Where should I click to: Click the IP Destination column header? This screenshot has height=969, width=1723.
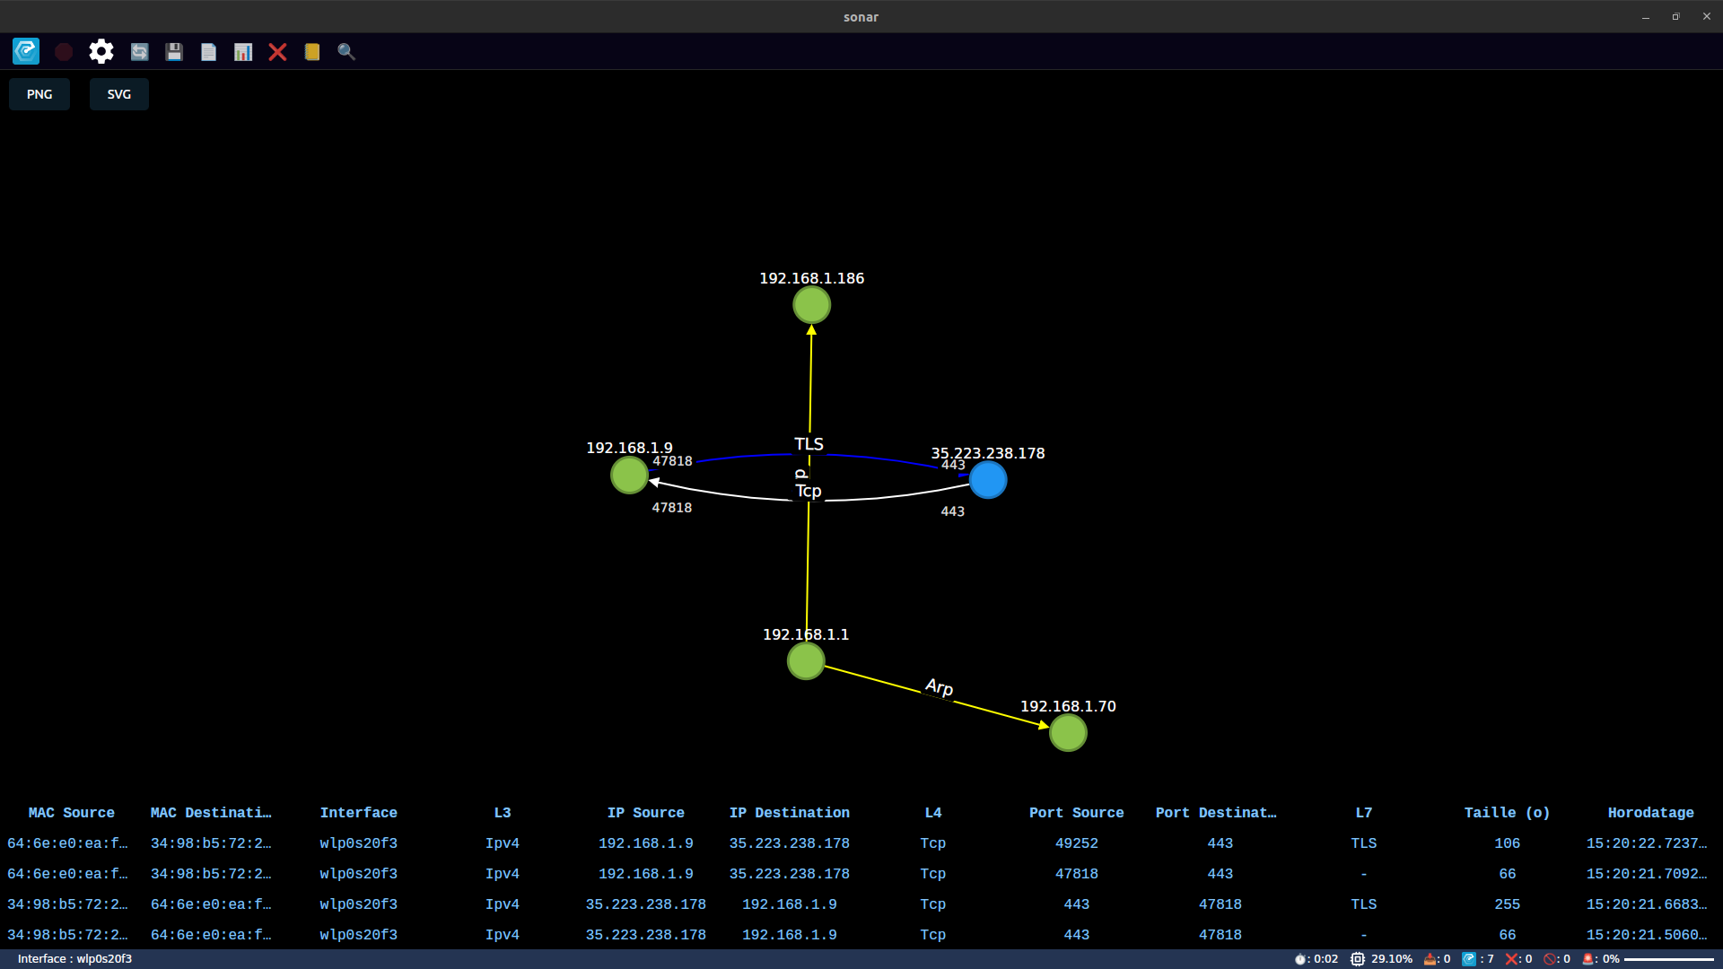789,813
